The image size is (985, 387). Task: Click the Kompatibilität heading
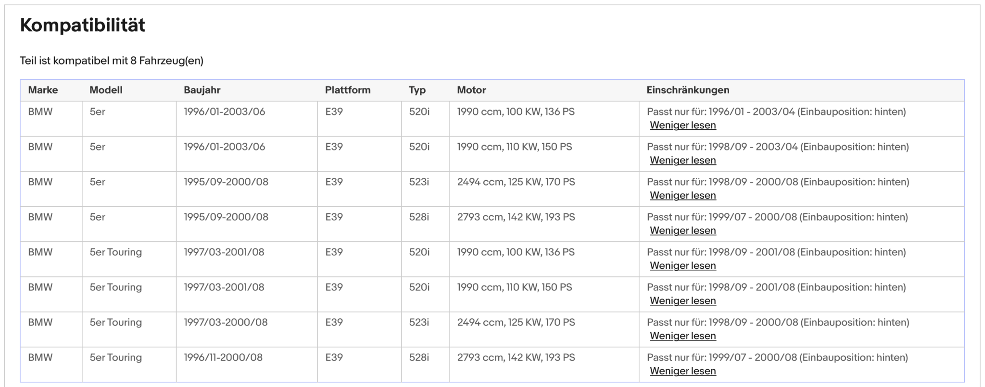coord(82,25)
